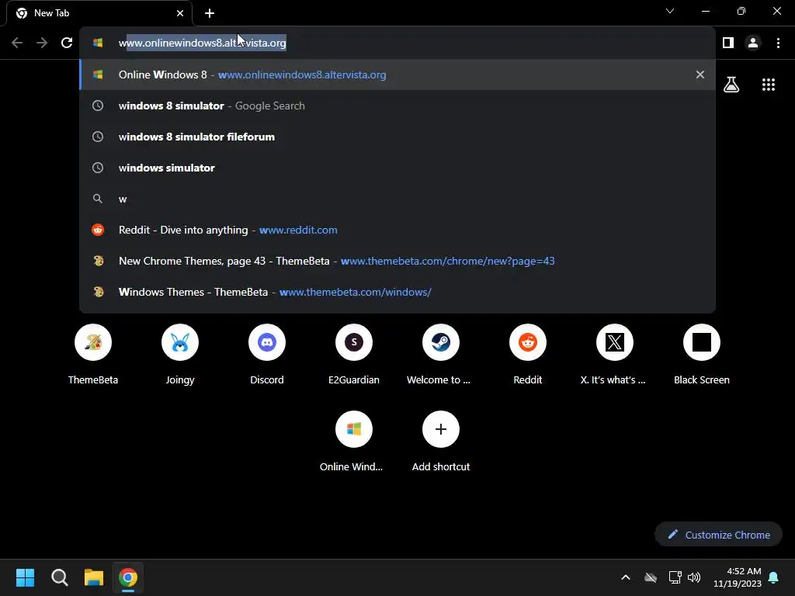The width and height of the screenshot is (795, 596).
Task: Click the cloud sync tray icon
Action: [651, 577]
